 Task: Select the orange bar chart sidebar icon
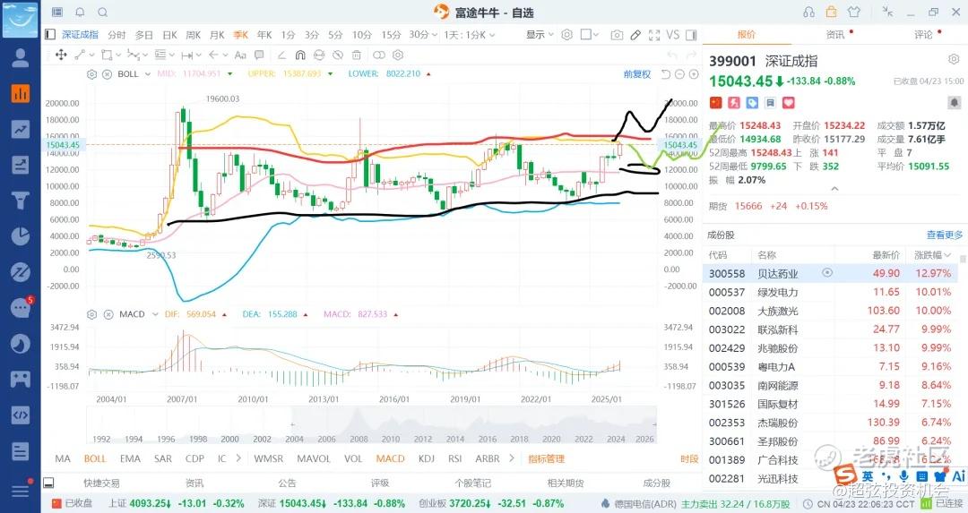point(21,93)
